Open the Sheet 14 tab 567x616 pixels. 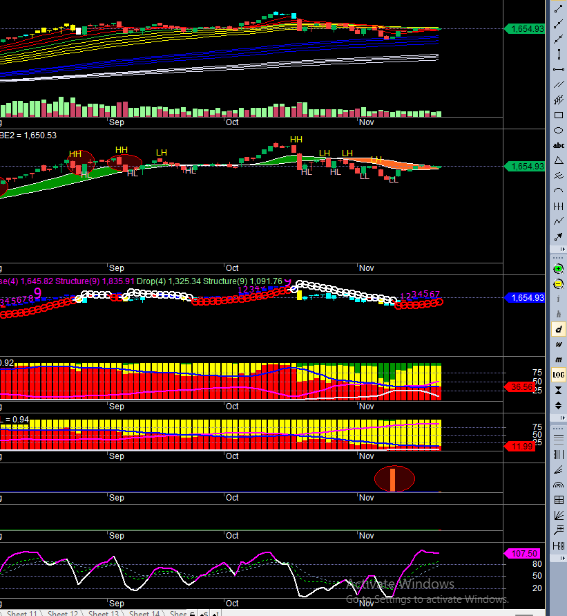tap(144, 613)
